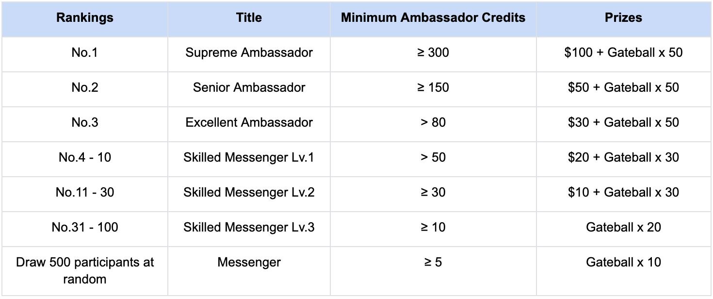Click the Skilled Messenger Lv.1 cell

coord(249,158)
